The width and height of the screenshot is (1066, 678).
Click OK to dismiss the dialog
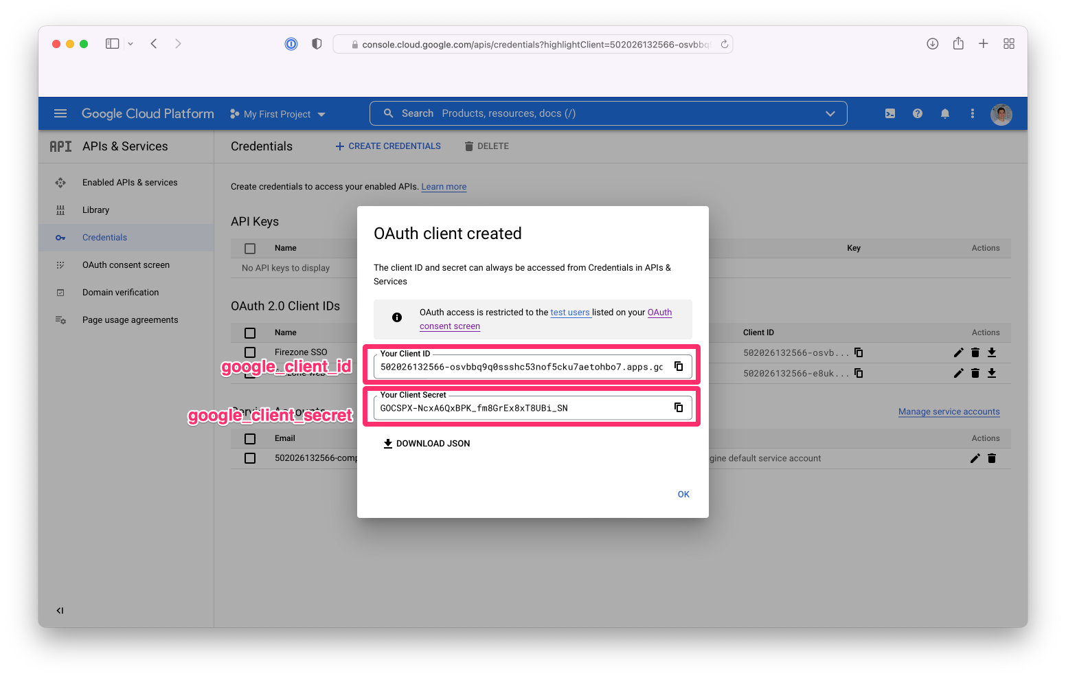(683, 494)
